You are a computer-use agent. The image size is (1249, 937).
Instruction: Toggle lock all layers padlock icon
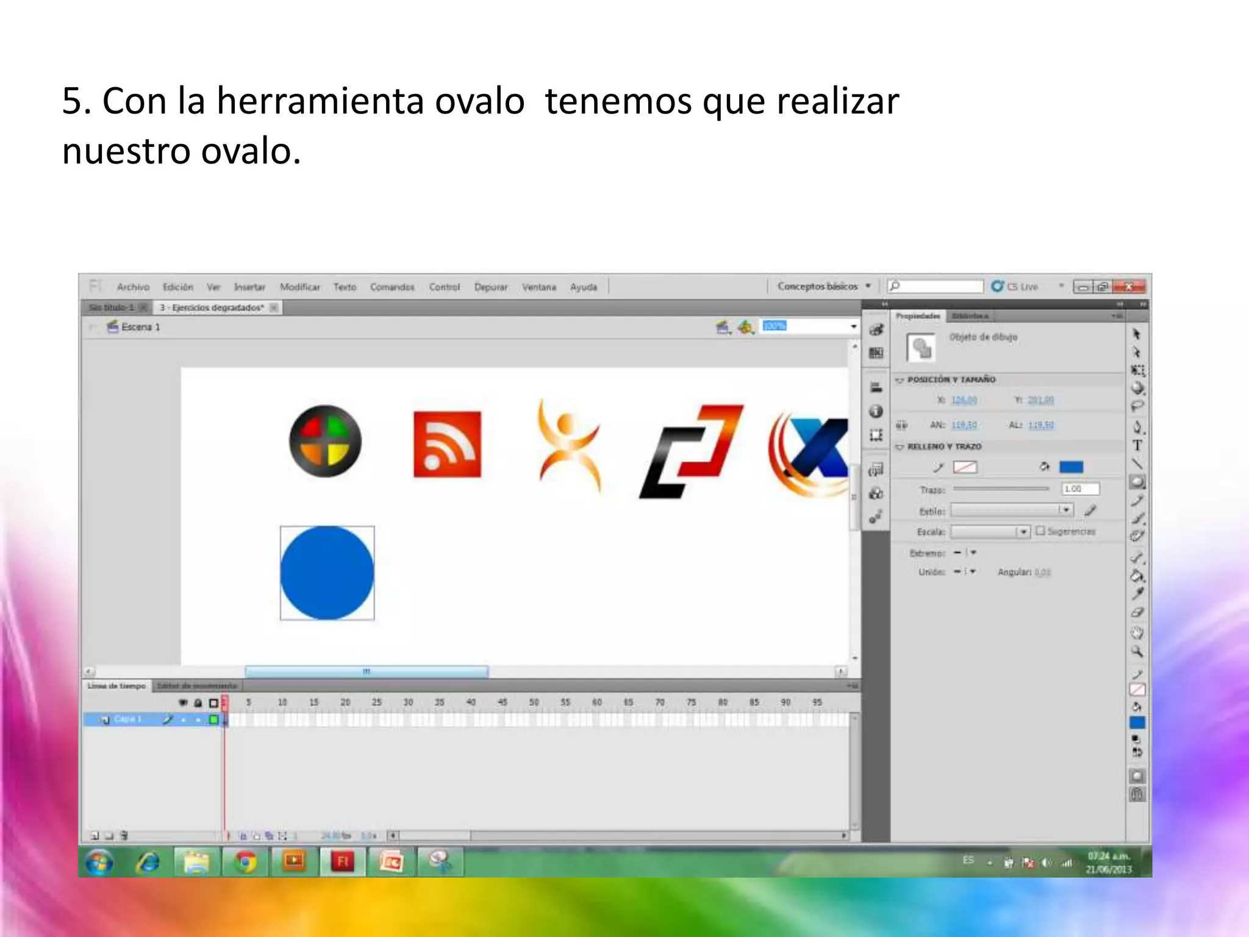[x=198, y=703]
